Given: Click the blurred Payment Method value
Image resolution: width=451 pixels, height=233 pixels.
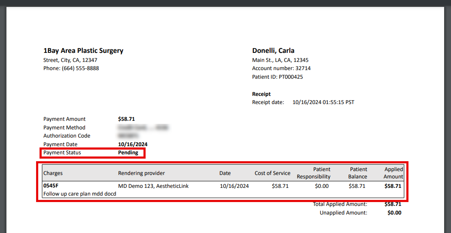Looking at the screenshot, I should tap(143, 127).
